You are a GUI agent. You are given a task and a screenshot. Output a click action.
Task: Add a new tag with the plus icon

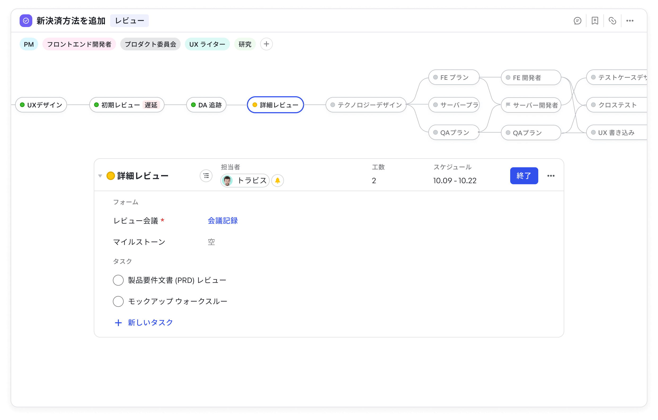[266, 44]
